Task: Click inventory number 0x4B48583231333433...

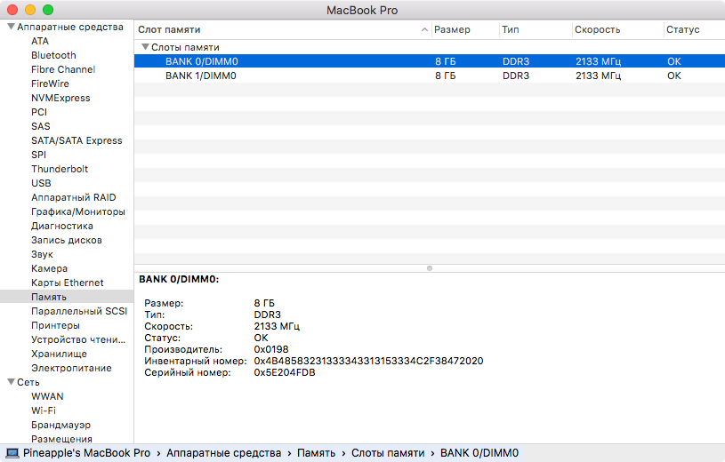Action: (368, 361)
